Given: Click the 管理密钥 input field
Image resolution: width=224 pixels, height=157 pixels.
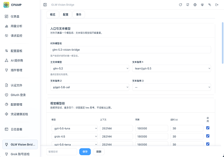Looking at the screenshot, I should 62,152.
